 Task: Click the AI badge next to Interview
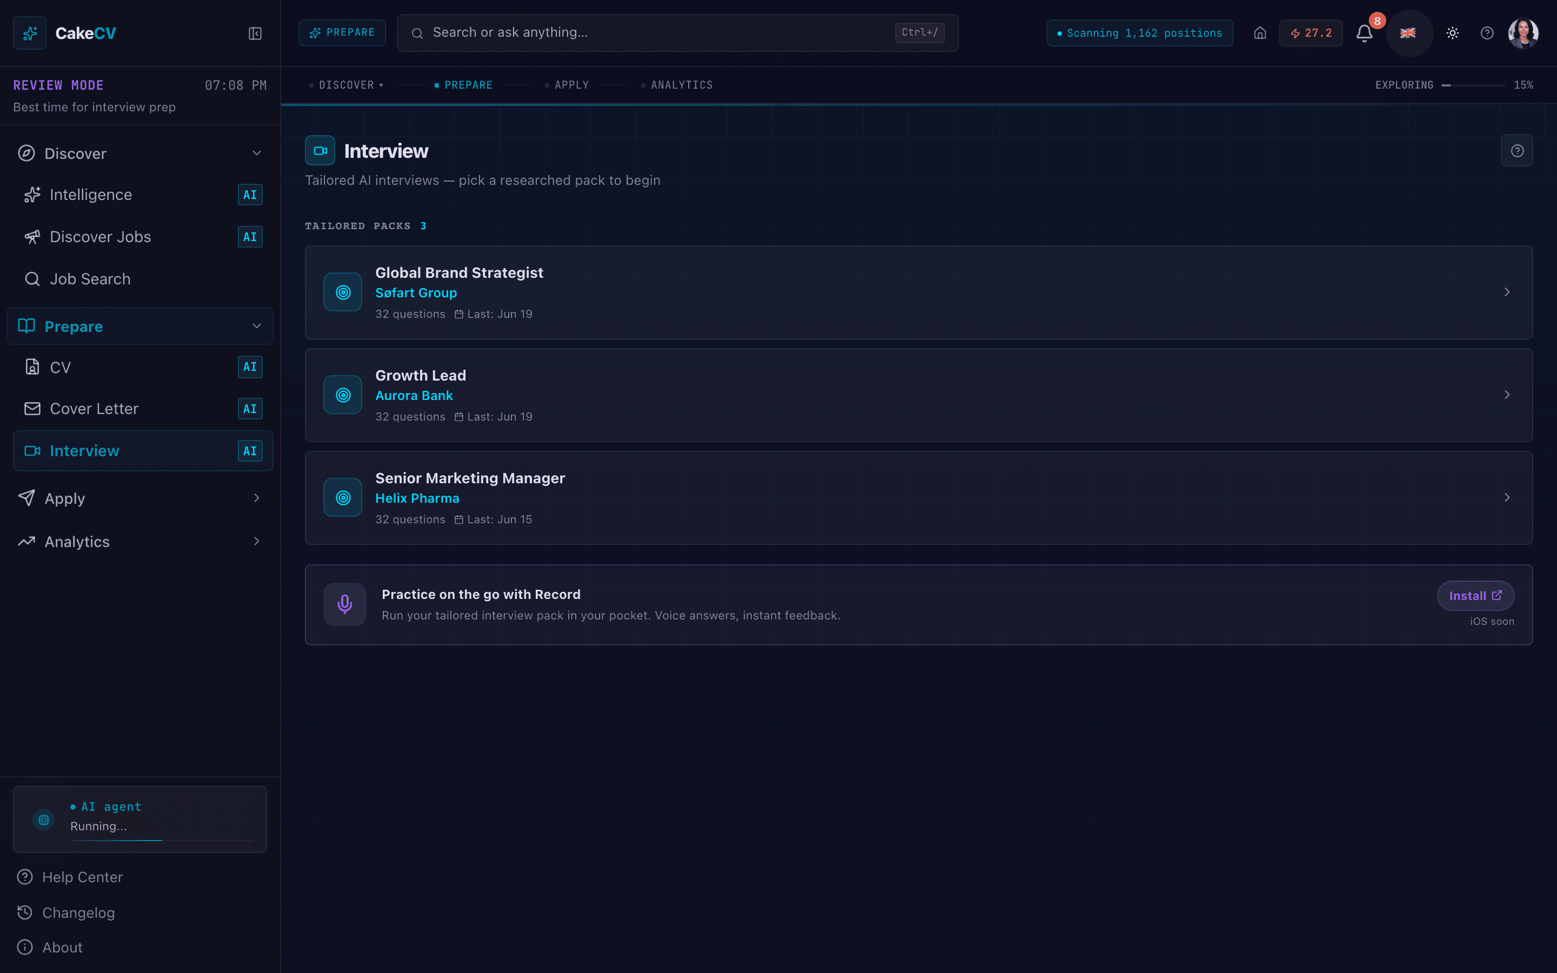[x=250, y=451]
